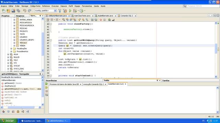
Task: Open the Refatorar menu
Action: coord(46,6)
